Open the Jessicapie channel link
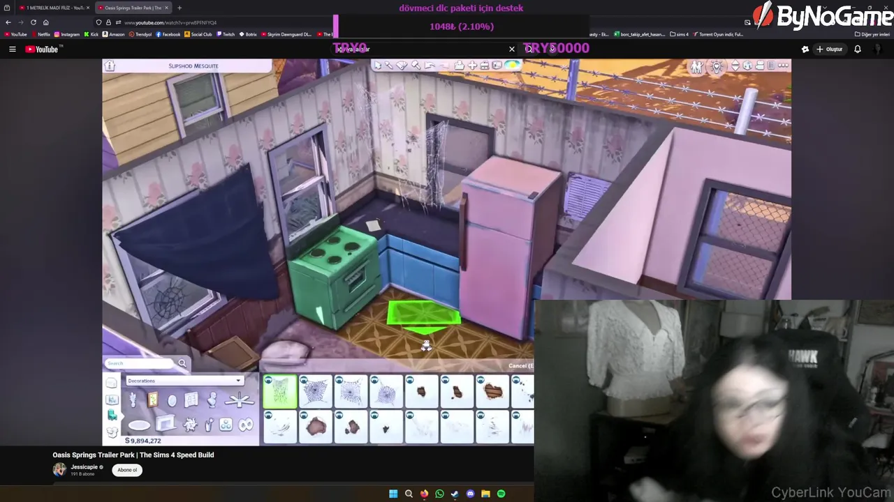Screen dimensions: 894x502 click(84, 467)
